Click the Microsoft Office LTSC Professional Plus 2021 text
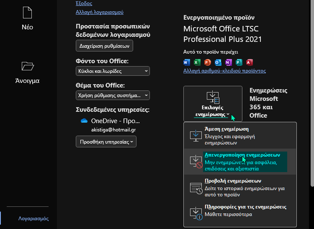 (x=222, y=34)
